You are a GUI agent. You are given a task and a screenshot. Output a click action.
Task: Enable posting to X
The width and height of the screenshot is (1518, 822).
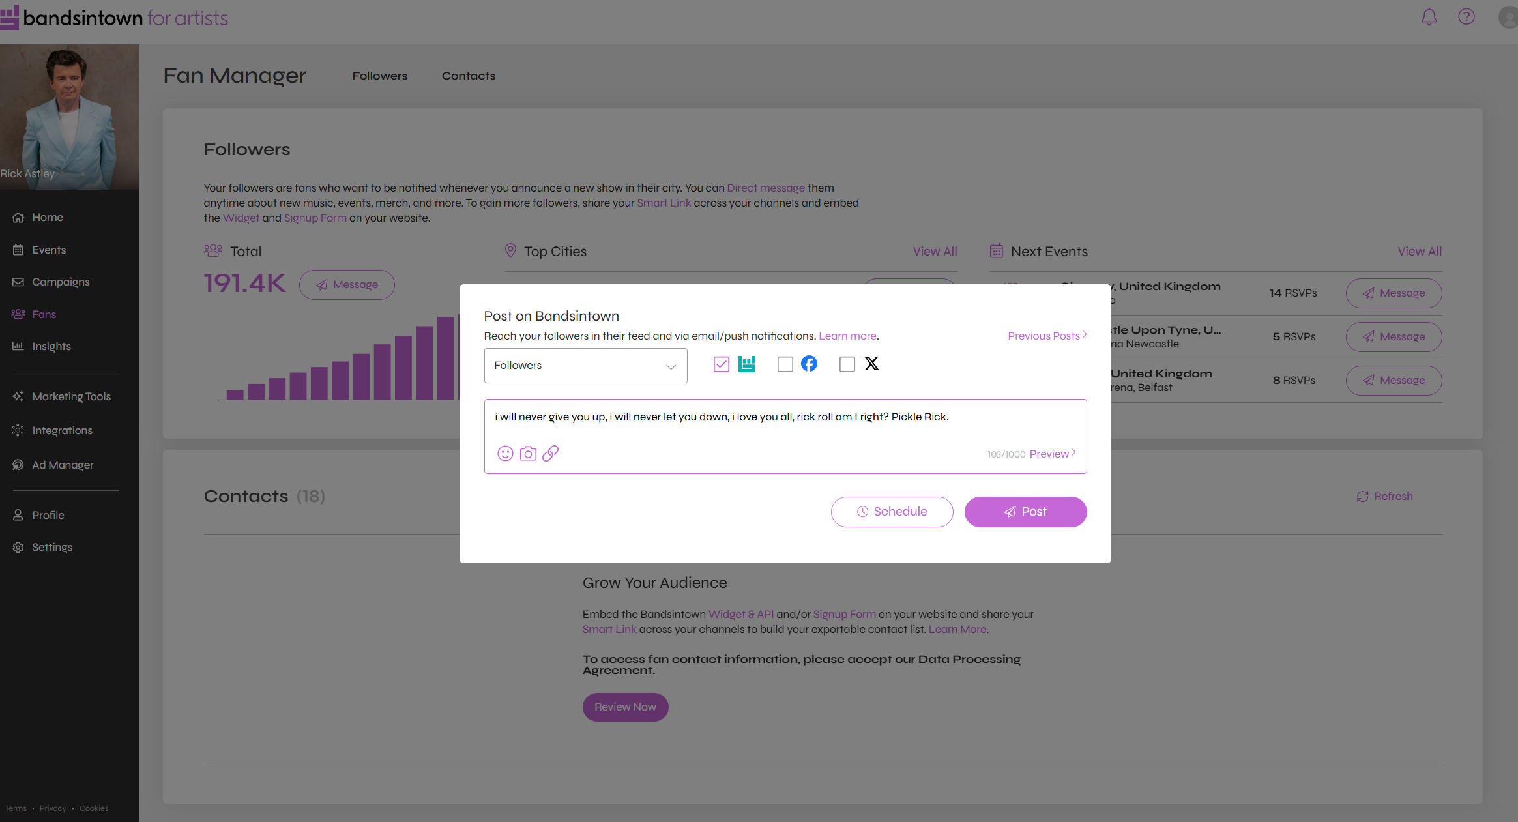pos(846,364)
